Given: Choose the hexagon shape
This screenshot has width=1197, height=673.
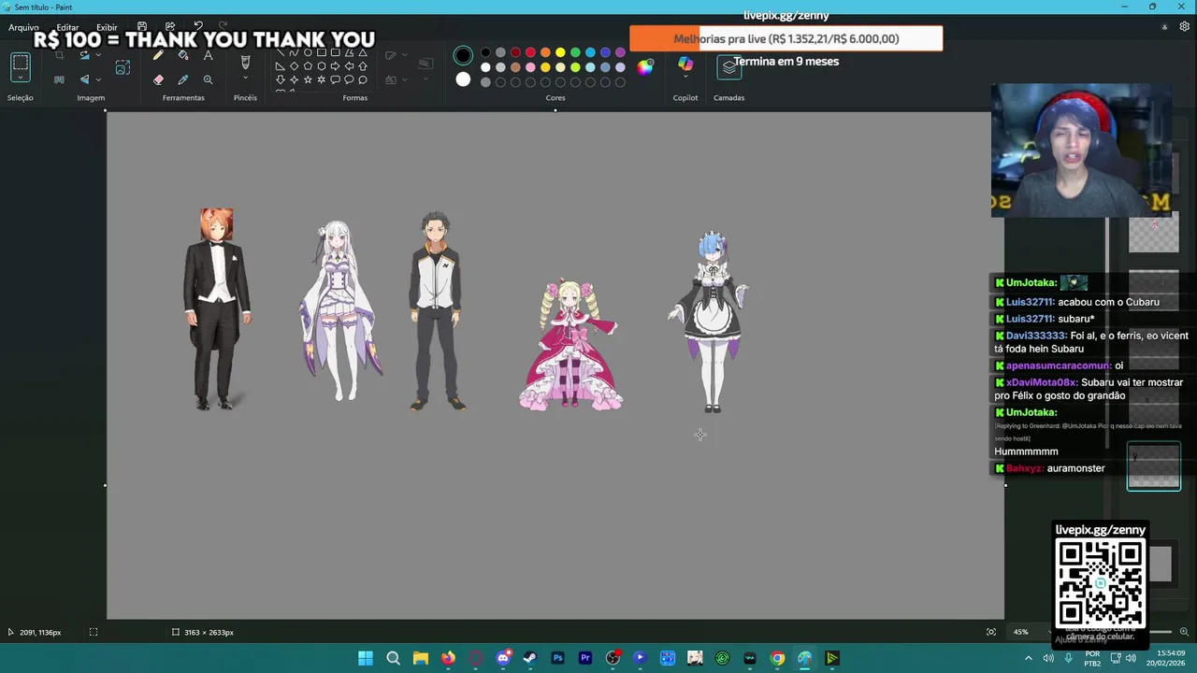Looking at the screenshot, I should (x=322, y=66).
